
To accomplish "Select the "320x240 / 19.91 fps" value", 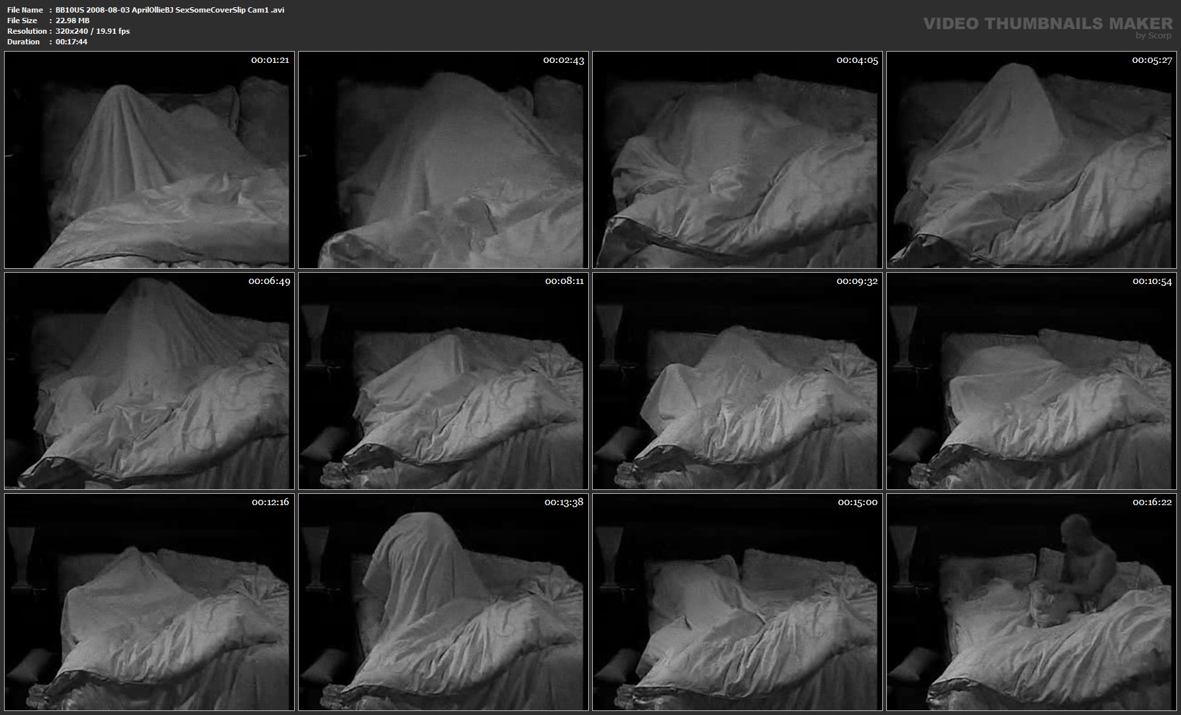I will pyautogui.click(x=93, y=31).
